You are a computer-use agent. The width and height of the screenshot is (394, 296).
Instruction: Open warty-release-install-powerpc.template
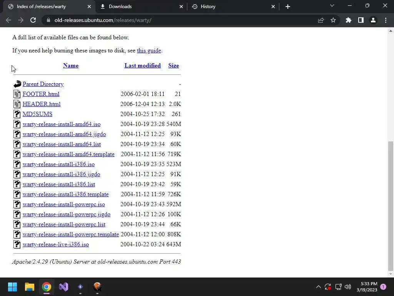click(71, 234)
